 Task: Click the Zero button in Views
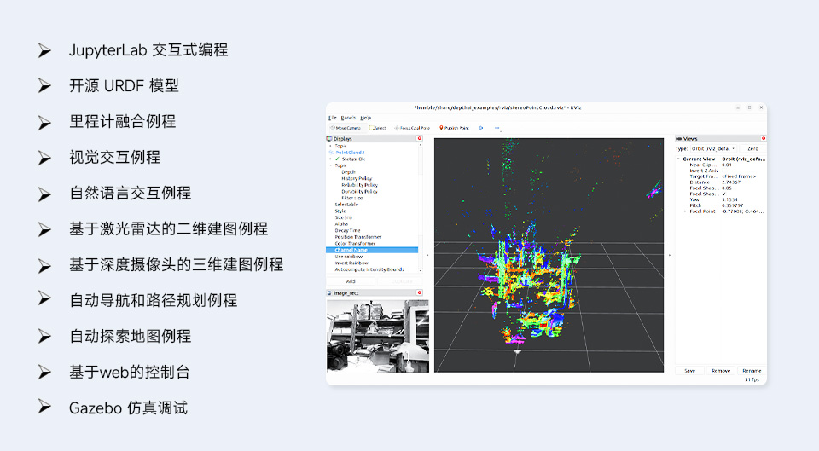point(752,148)
